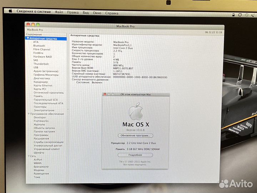Select USB in the sidebar

tap(36, 68)
